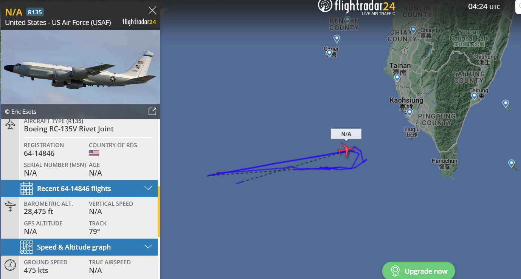Click the Upgrade now button
Viewport: 521px width, 279px height.
click(419, 271)
